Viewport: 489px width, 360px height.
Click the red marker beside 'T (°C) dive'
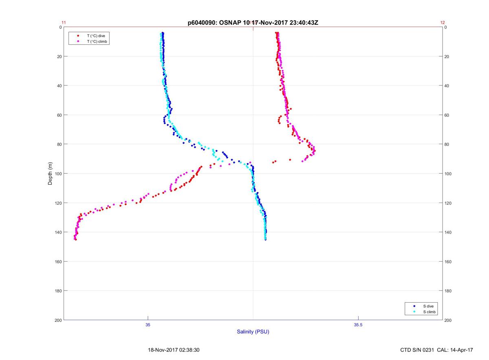78,36
